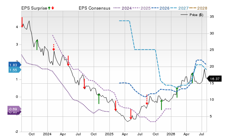
Task: Click the green surprise arrow near November 2023
Action: [x=37, y=45]
